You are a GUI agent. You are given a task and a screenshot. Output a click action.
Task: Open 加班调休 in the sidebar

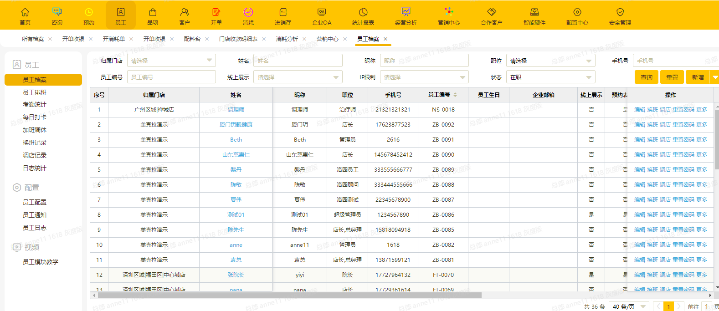pyautogui.click(x=35, y=130)
